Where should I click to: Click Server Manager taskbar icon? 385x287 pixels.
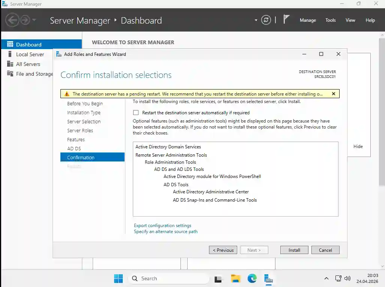[x=269, y=279]
